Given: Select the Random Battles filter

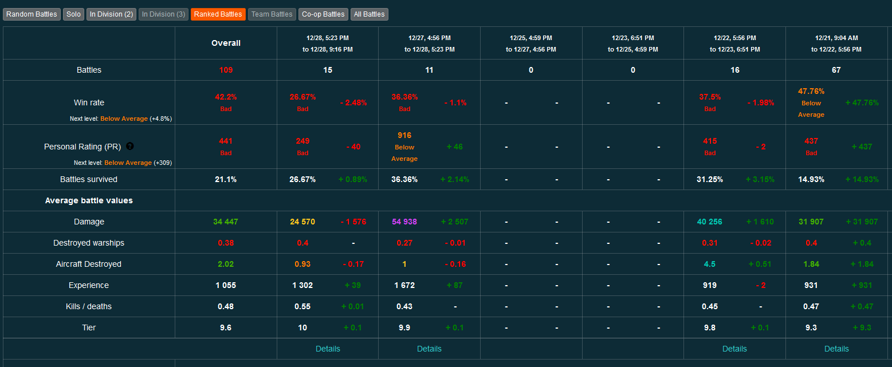Looking at the screenshot, I should tap(32, 14).
